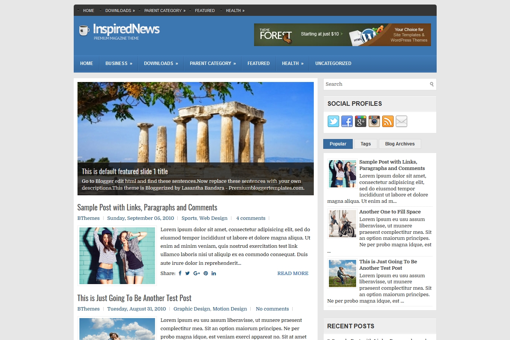Viewport: 510px width, 340px height.
Task: Click the READ MORE link
Action: pos(293,273)
